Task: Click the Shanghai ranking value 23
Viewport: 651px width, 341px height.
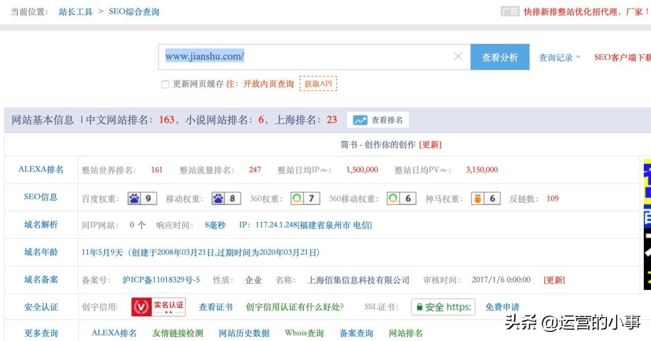Action: 332,120
